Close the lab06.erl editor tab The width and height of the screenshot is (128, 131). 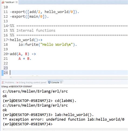click(16, 2)
